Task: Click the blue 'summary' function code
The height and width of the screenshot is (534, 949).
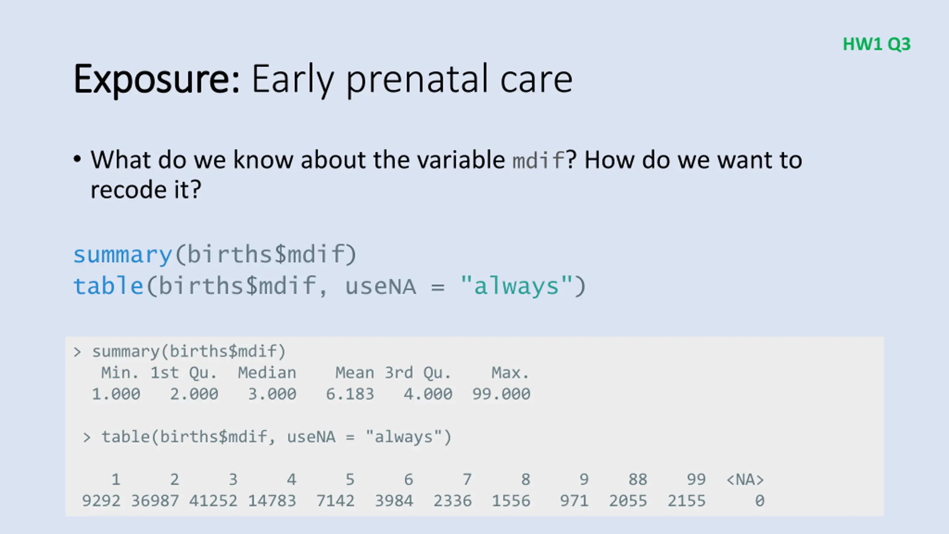Action: [123, 256]
